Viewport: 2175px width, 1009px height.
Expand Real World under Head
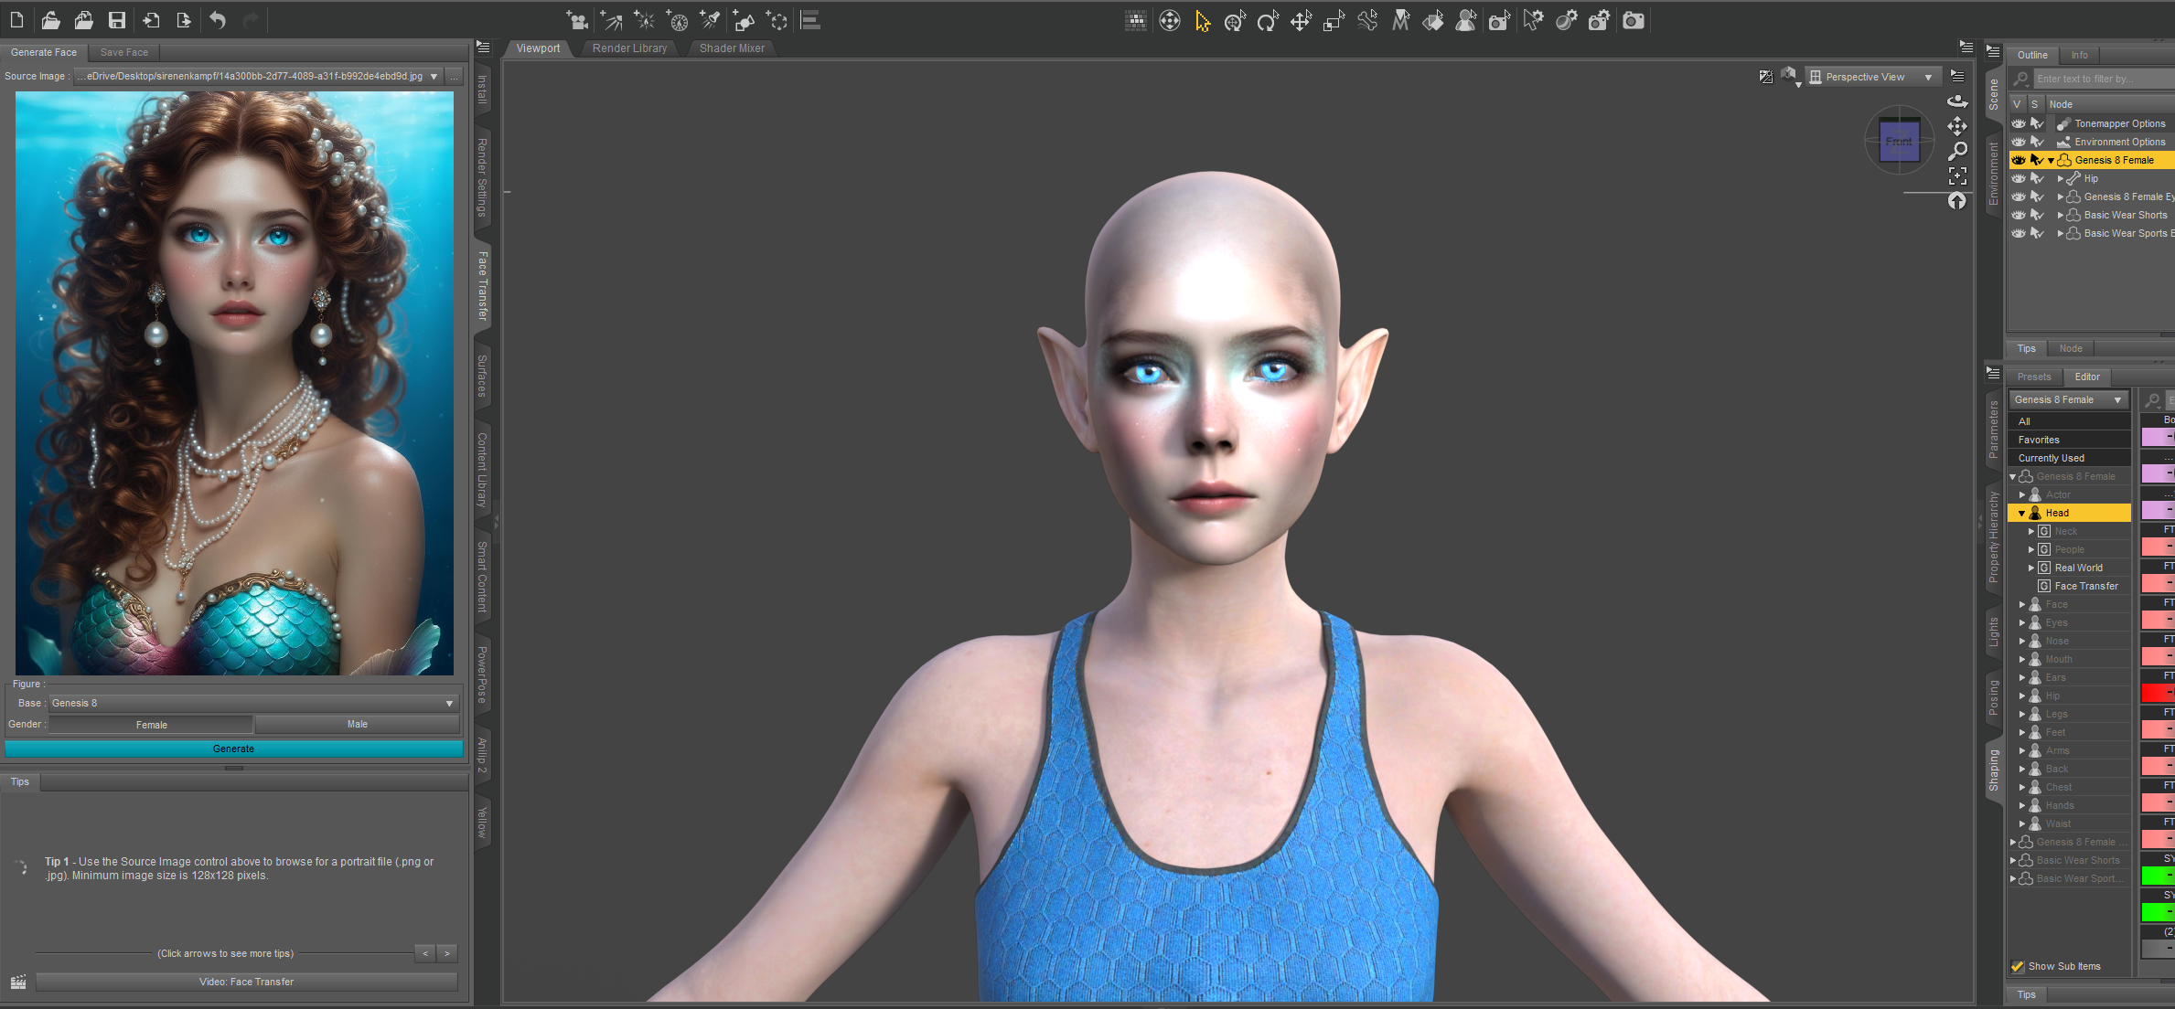point(2031,568)
